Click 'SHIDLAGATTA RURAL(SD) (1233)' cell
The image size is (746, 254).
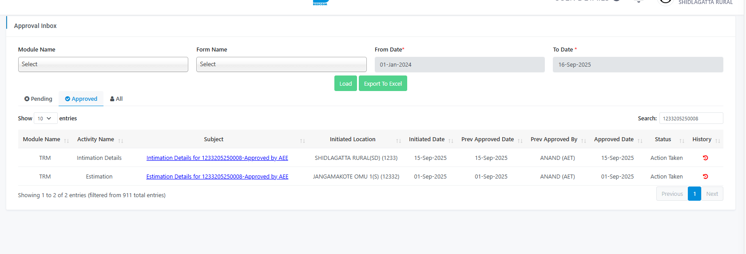(356, 158)
